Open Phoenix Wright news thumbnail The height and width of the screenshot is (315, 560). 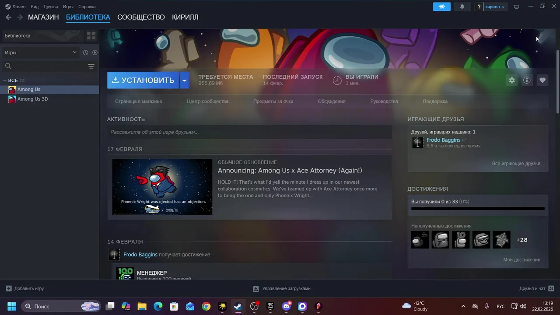[x=162, y=187]
